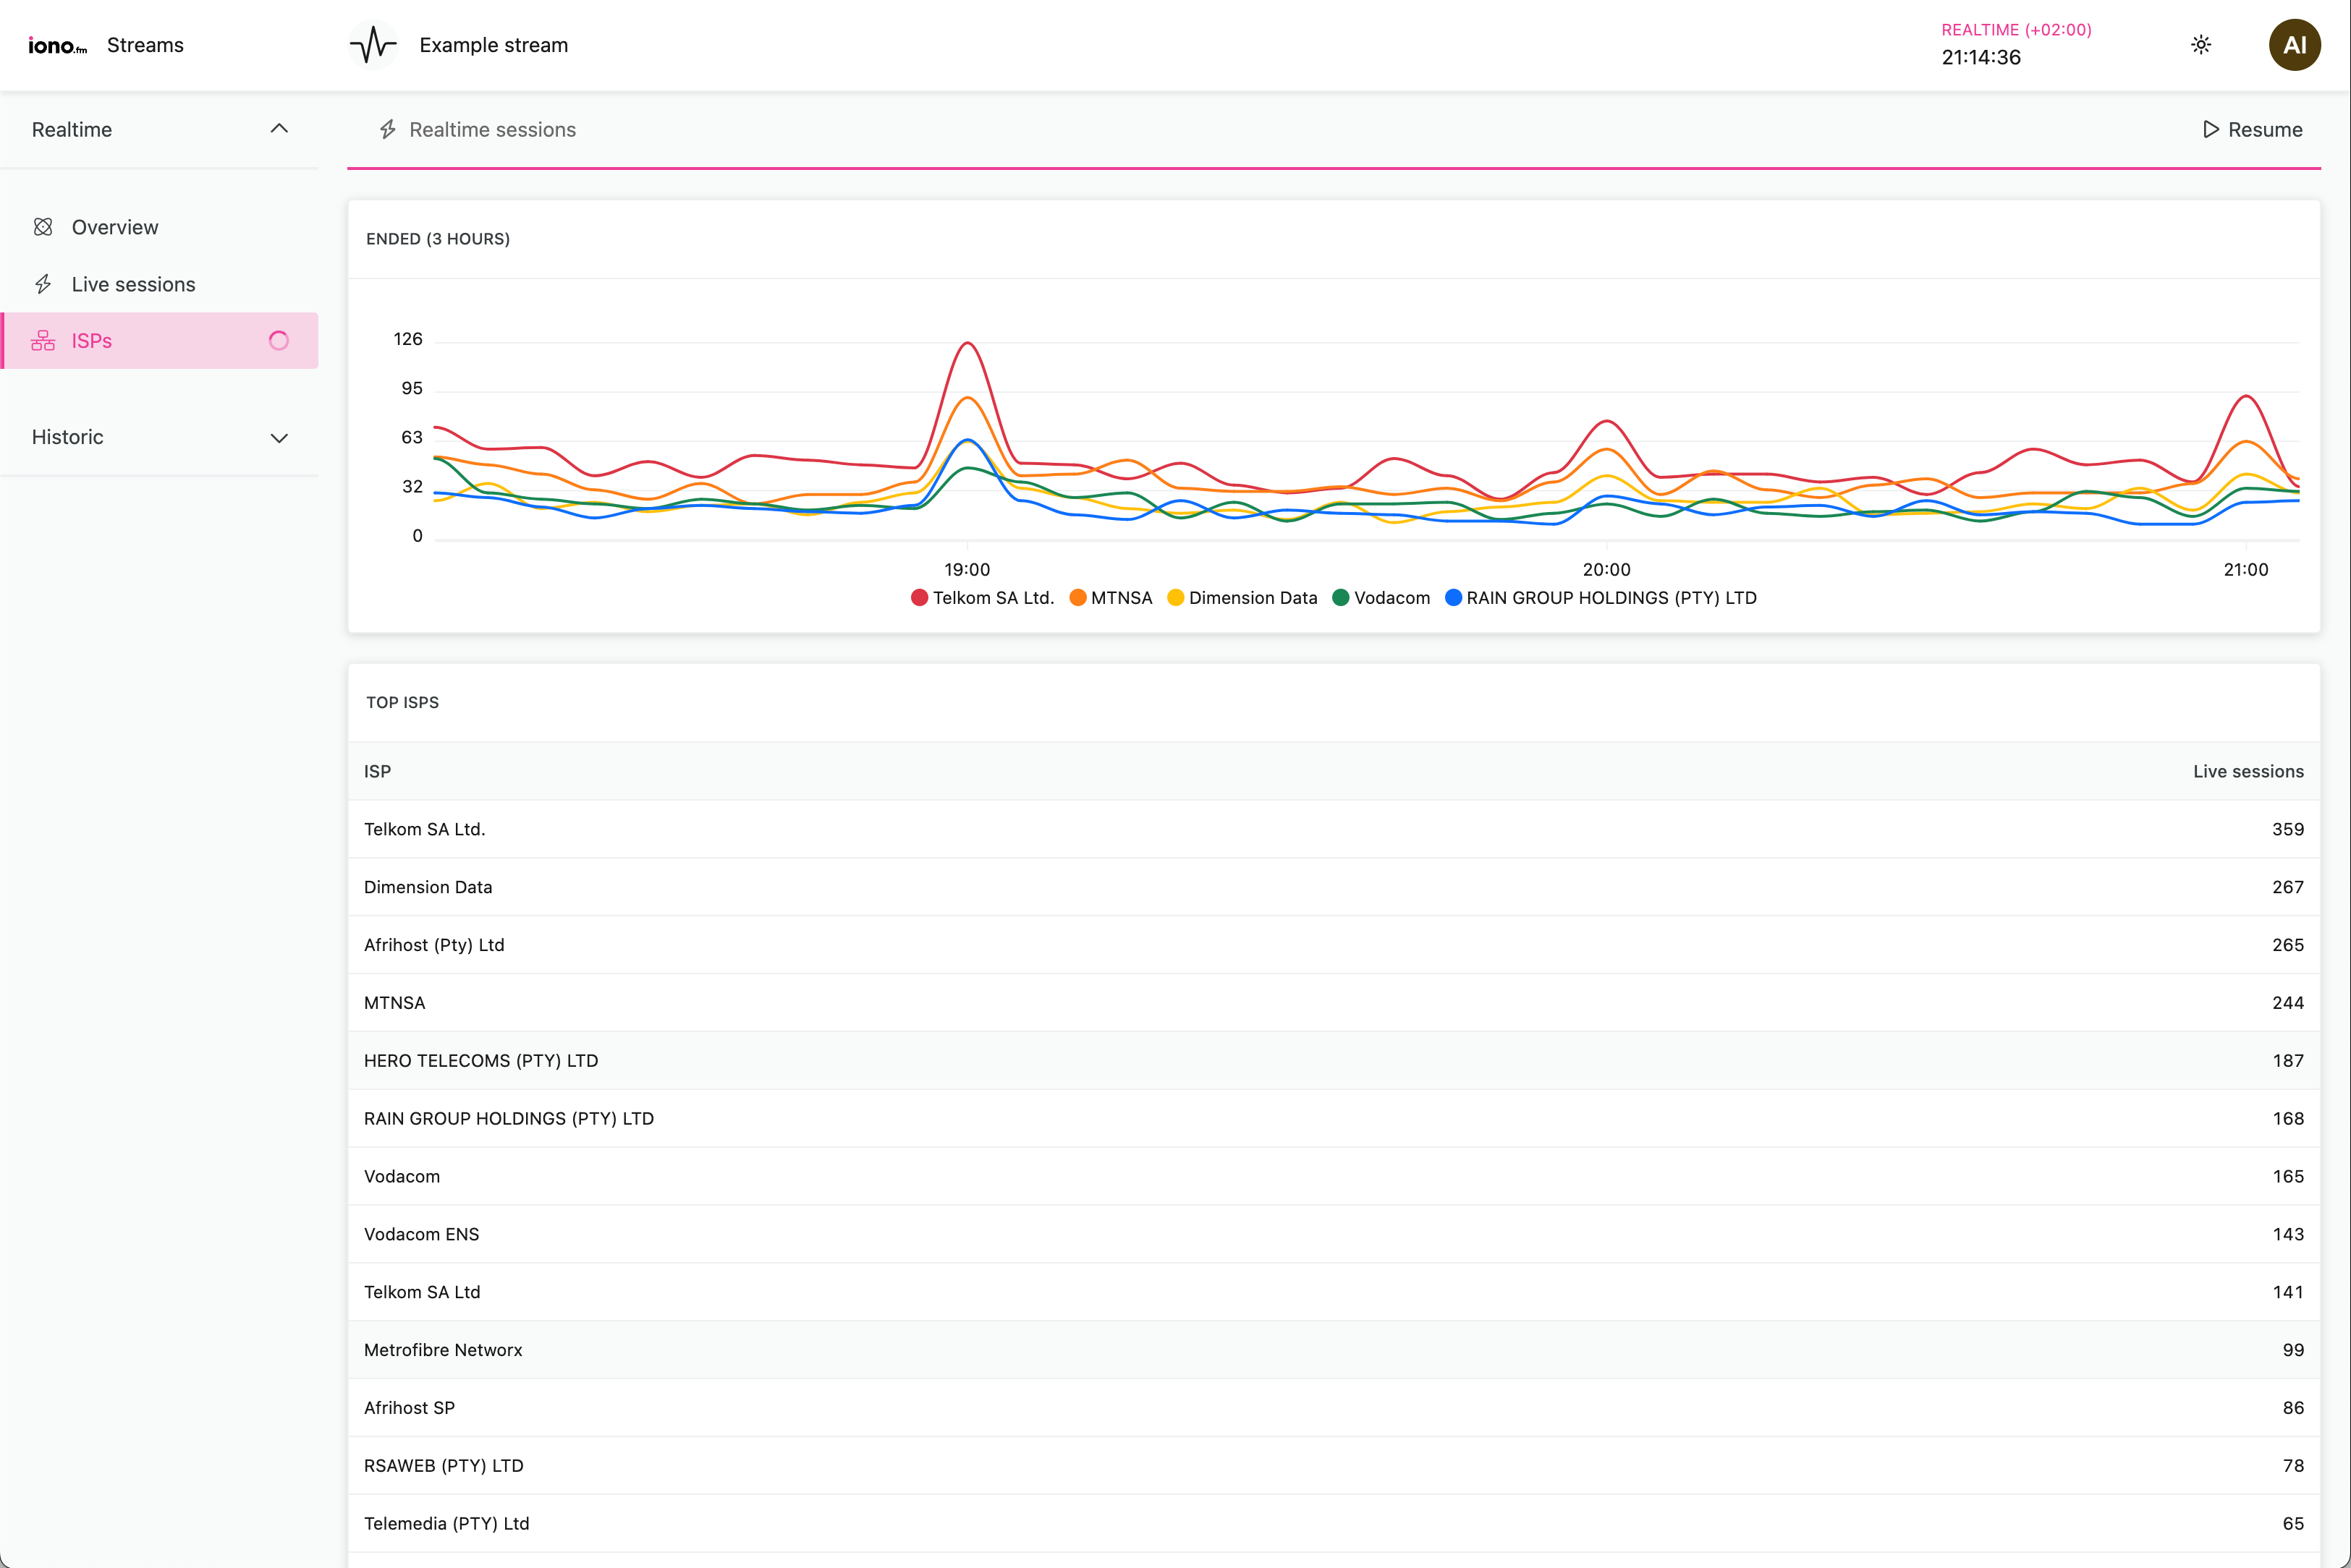Select the Telkom SA Ltd. table row
Viewport: 2351px width, 1568px height.
coord(1334,830)
